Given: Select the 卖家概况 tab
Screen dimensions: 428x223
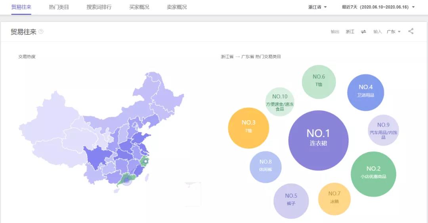Looking at the screenshot, I should pyautogui.click(x=177, y=7).
